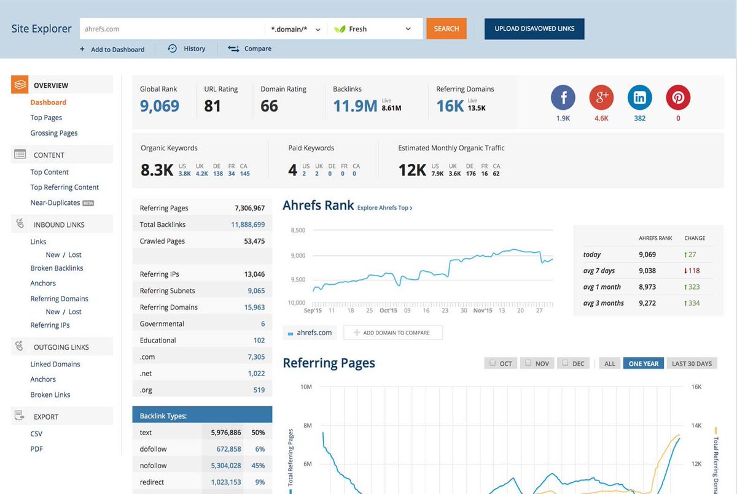
Task: Click Referring Domains total 16K
Action: click(450, 106)
